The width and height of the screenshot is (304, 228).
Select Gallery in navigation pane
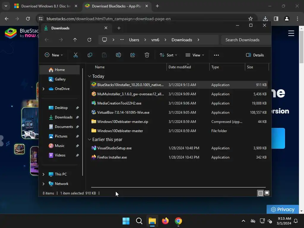tap(59, 79)
